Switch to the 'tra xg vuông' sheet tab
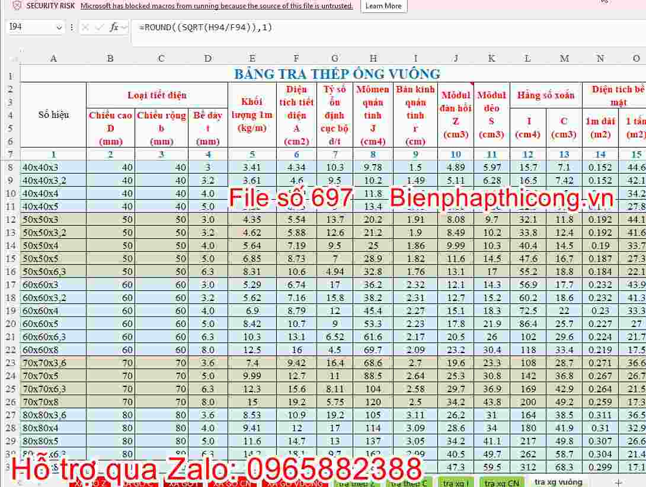Image resolution: width=646 pixels, height=487 pixels. 557,482
